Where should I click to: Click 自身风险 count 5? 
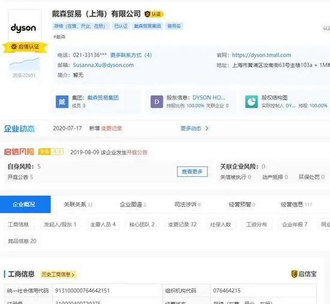(39, 167)
